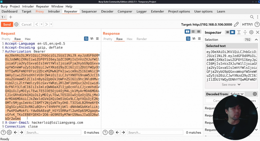Choose side-by-side layout icon
The image size is (260, 141).
point(188,32)
